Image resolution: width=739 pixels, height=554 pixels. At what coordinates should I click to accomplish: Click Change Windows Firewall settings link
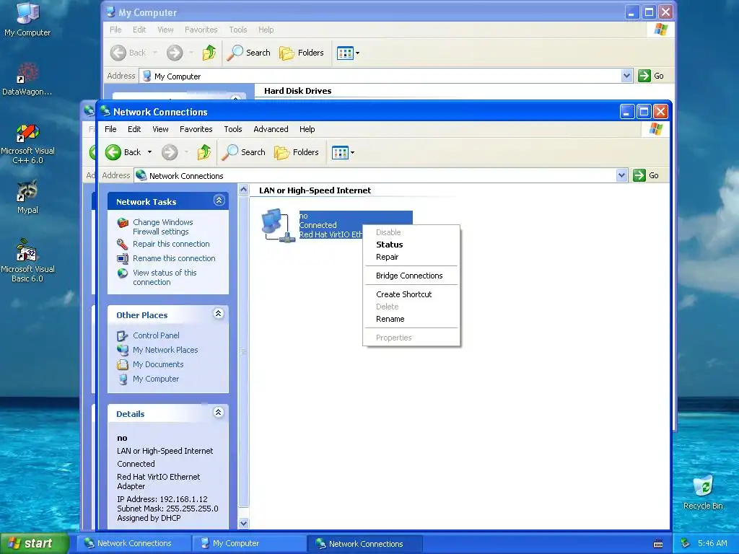point(162,227)
